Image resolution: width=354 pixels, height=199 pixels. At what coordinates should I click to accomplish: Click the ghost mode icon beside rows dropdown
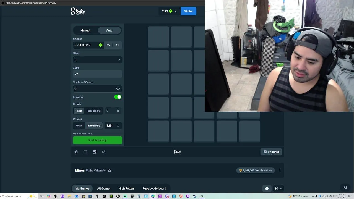[267, 188]
